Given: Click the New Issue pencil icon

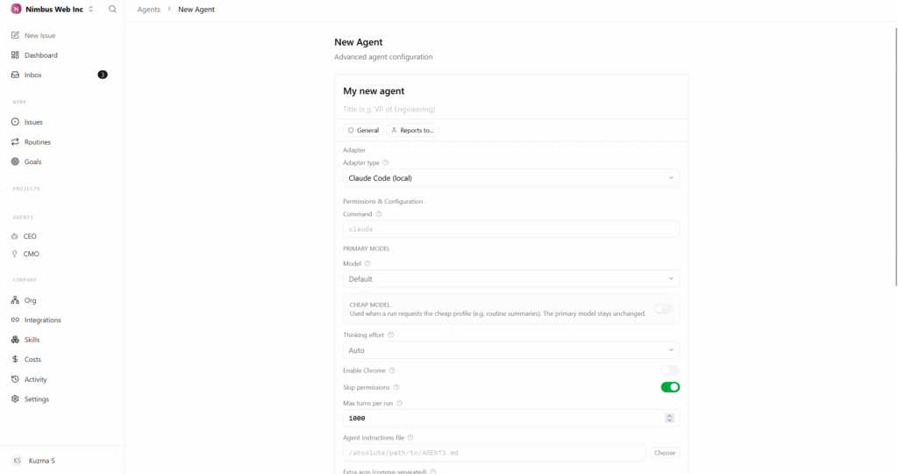Looking at the screenshot, I should 15,35.
